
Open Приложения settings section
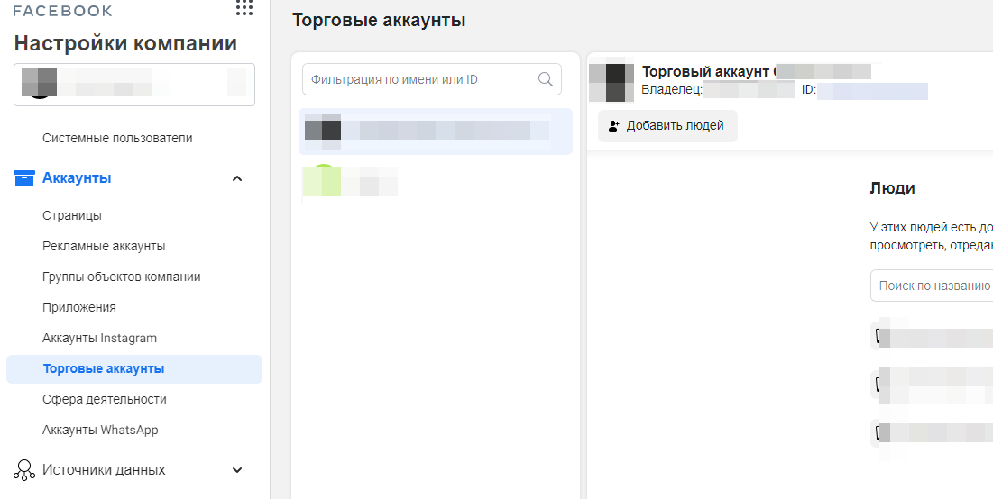pos(79,307)
